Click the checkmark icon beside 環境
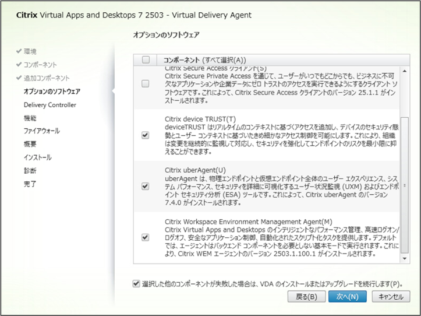This screenshot has height=316, width=421. click(19, 51)
